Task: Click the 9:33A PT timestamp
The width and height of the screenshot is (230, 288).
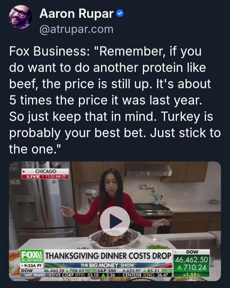Action: pyautogui.click(x=32, y=266)
